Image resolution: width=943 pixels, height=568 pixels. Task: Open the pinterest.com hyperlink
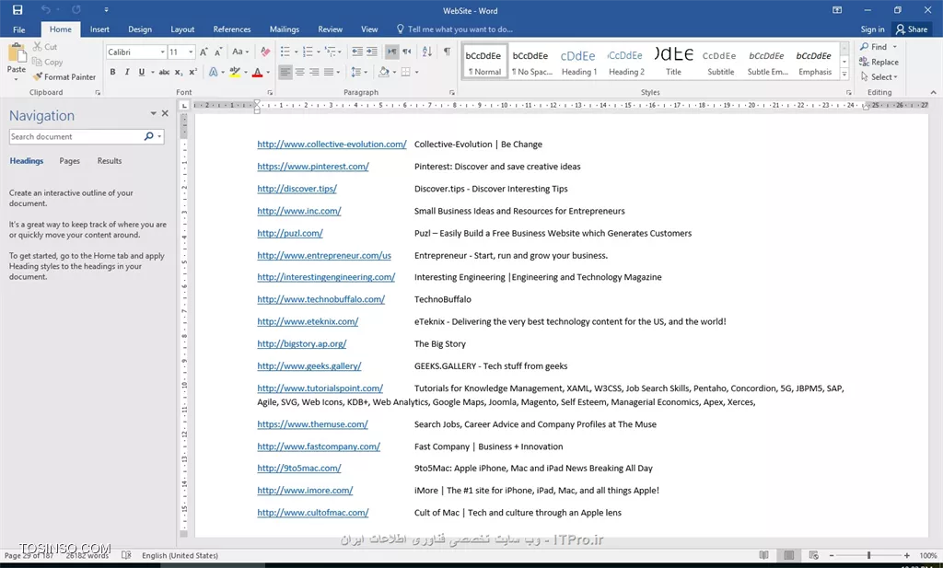point(313,167)
